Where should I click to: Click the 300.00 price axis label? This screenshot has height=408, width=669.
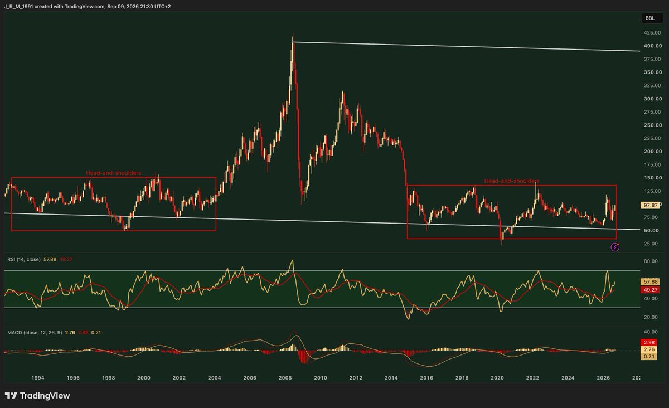[x=652, y=99]
